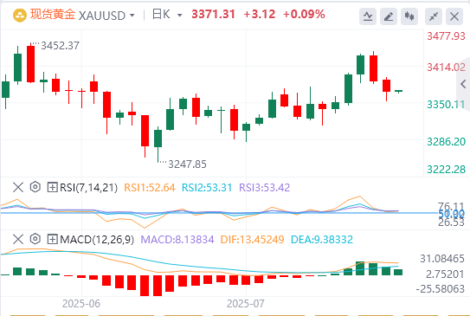Select the pencil drawing tool icon
The image size is (470, 316).
tap(389, 16)
